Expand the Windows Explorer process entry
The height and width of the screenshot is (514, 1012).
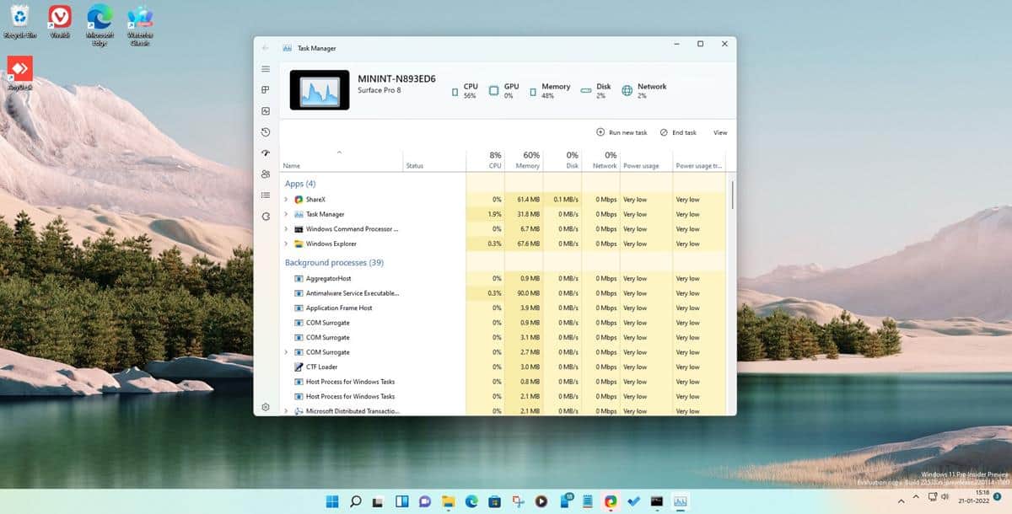287,244
